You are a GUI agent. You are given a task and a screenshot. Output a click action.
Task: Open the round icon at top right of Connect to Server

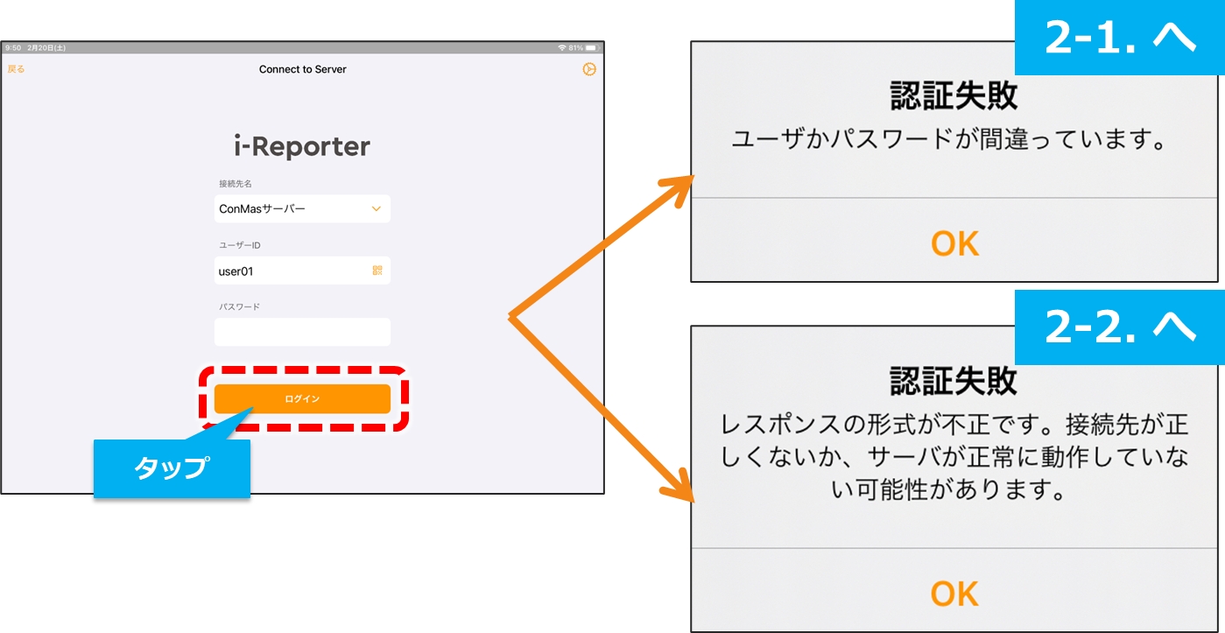tap(589, 69)
